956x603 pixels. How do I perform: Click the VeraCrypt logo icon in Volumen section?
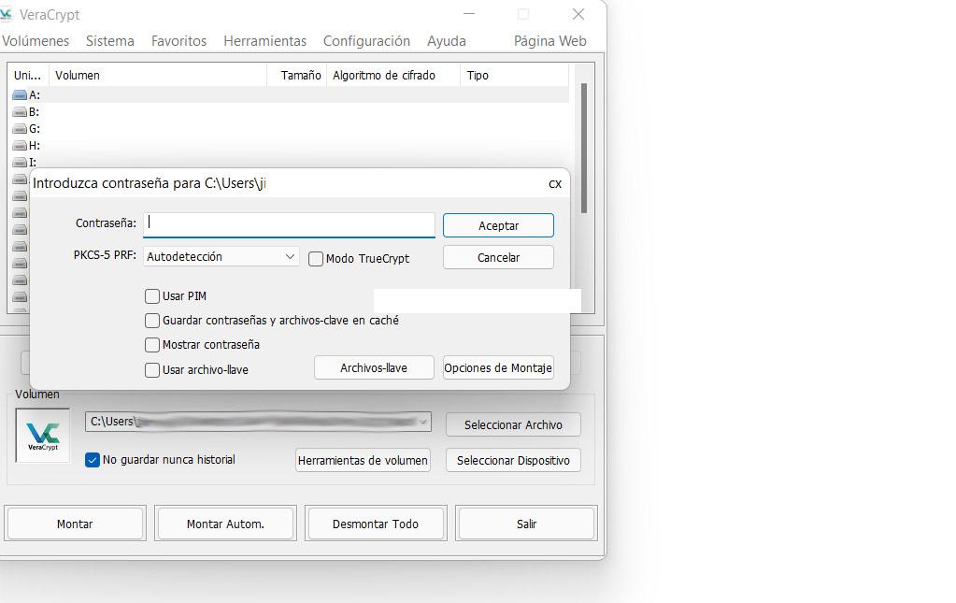[43, 435]
